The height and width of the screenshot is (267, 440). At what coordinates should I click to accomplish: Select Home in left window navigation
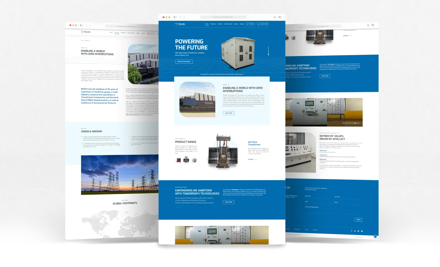pos(111,33)
